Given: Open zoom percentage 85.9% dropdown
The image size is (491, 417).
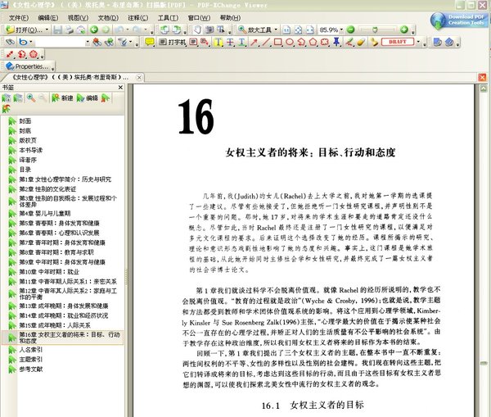Looking at the screenshot, I should coord(341,29).
